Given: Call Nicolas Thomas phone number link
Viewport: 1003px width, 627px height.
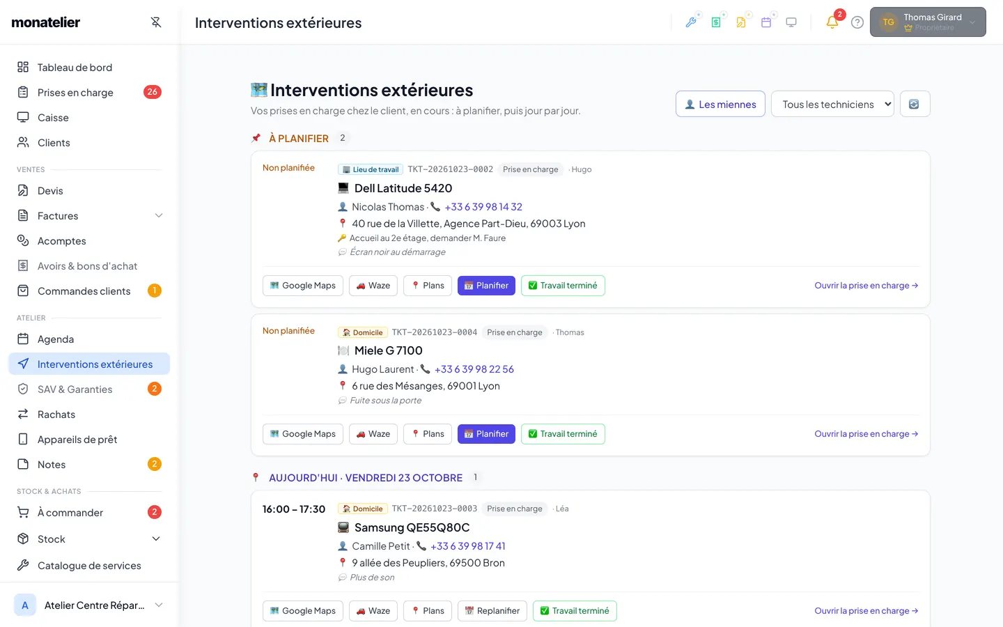Looking at the screenshot, I should (x=483, y=207).
